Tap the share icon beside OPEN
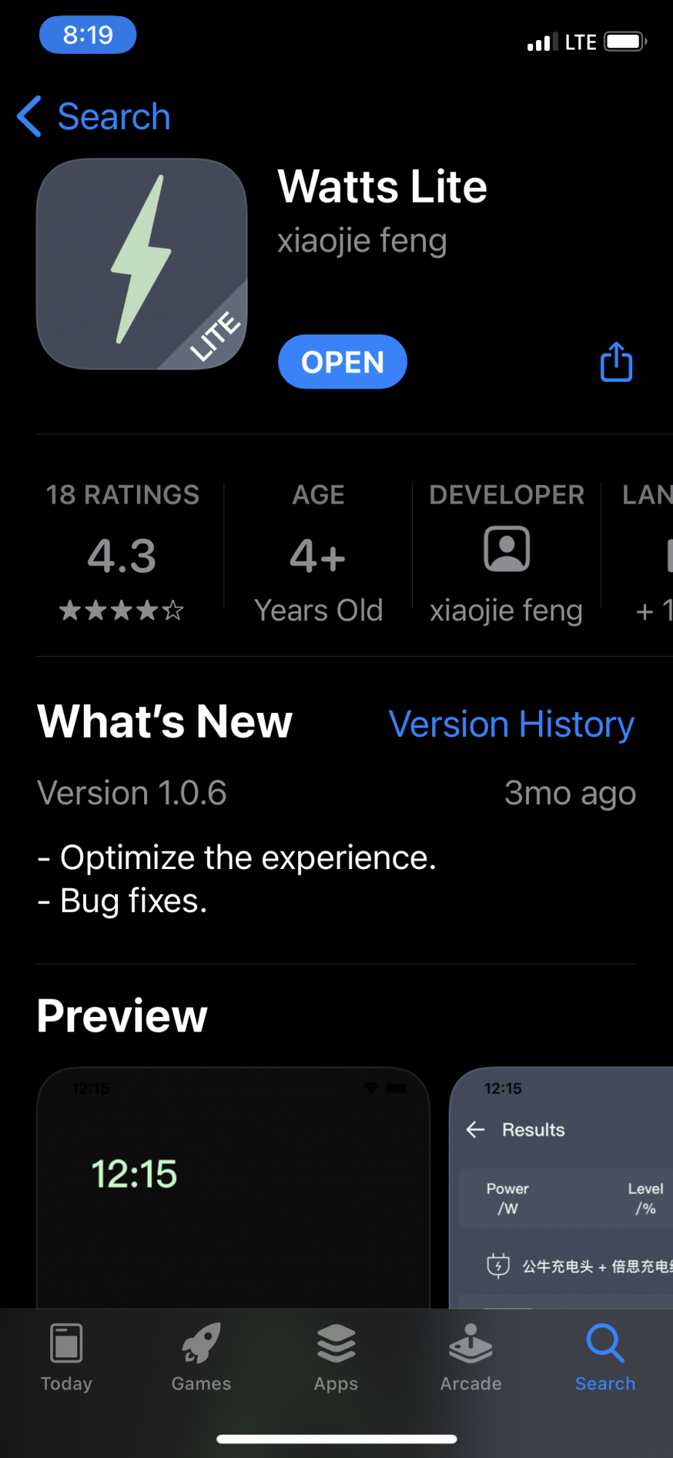 pos(616,362)
